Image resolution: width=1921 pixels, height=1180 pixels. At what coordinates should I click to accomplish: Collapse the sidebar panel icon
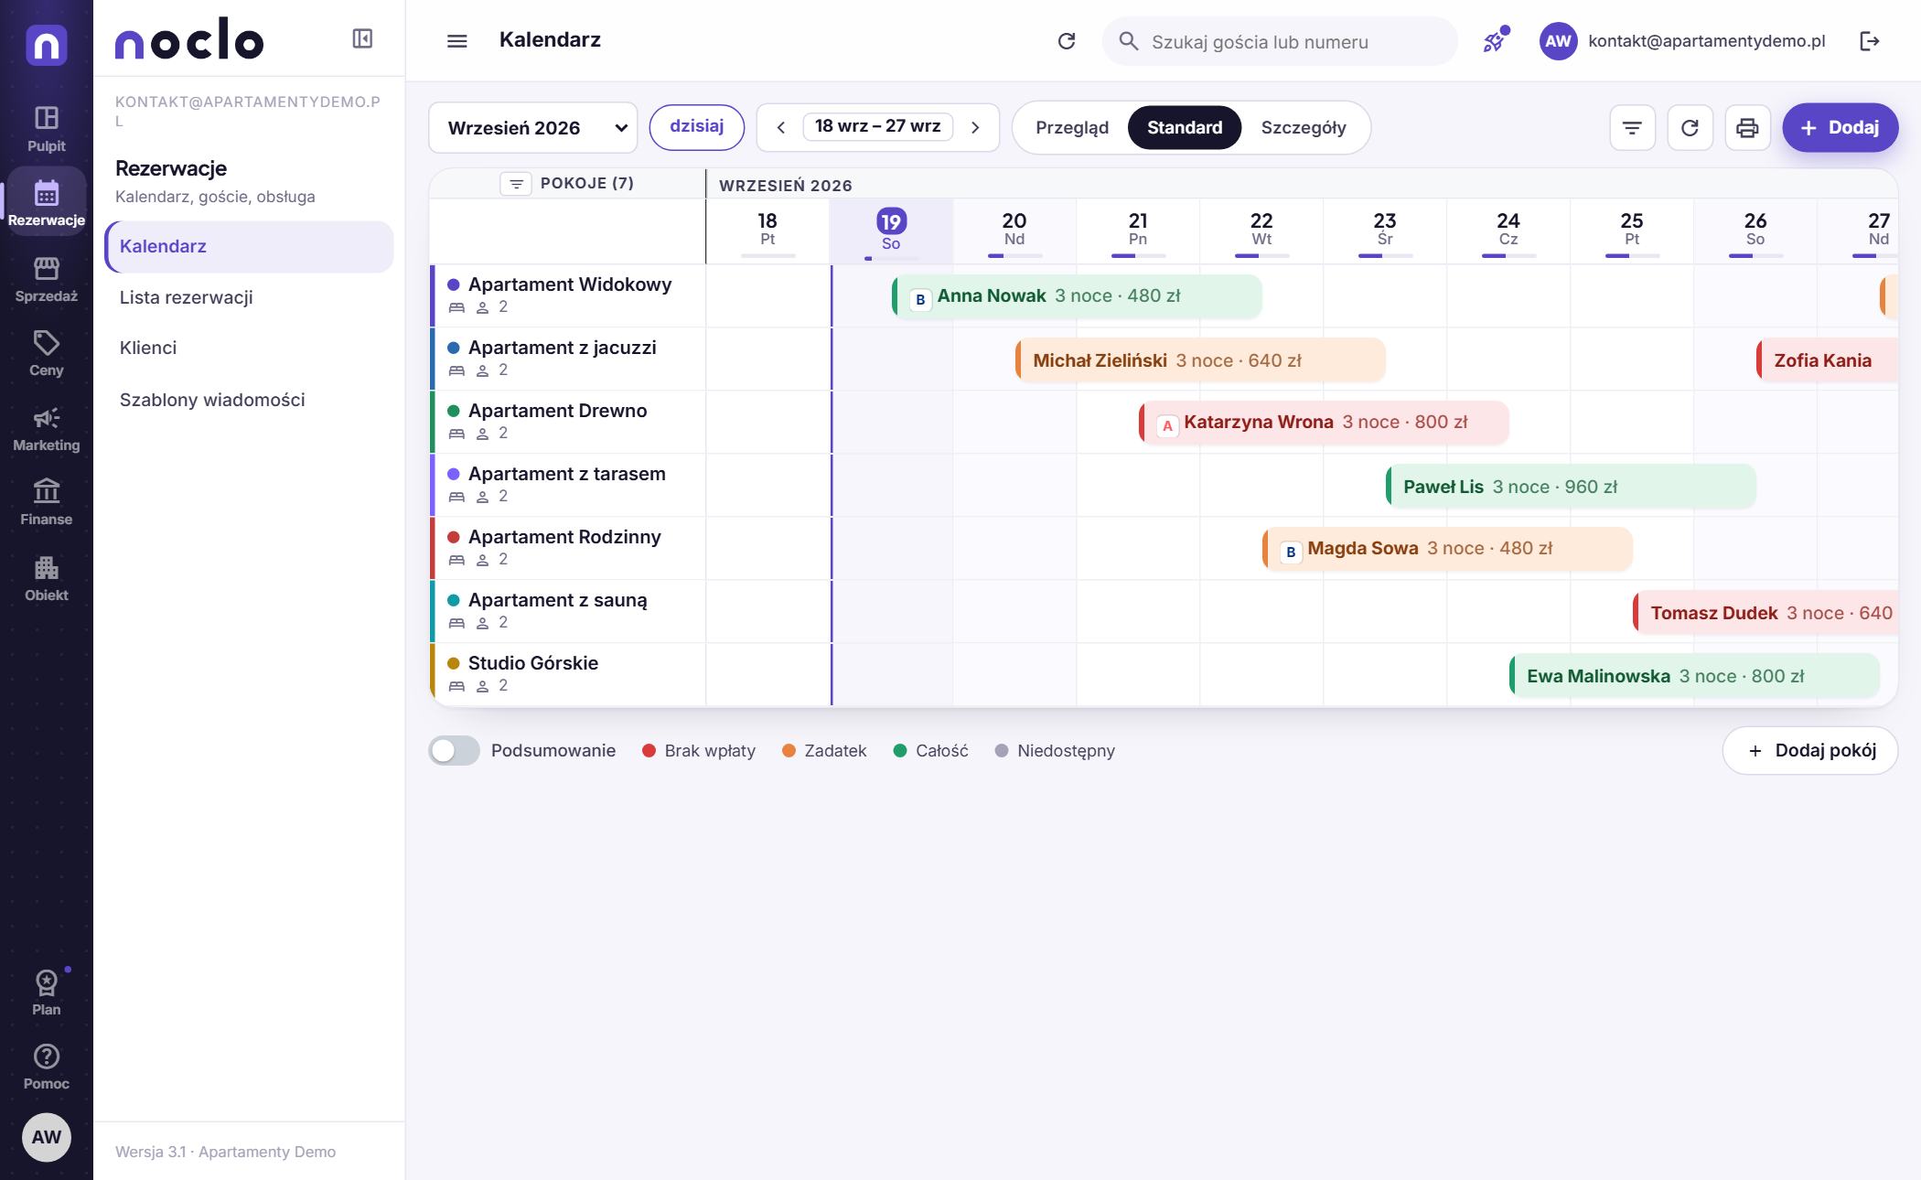(362, 38)
